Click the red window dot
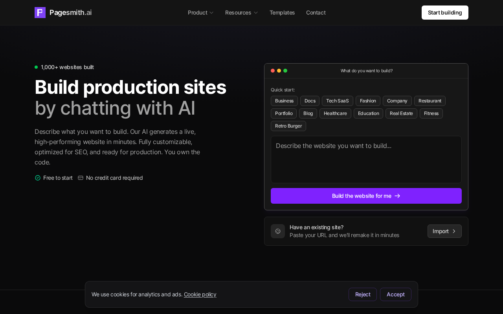 (x=273, y=71)
